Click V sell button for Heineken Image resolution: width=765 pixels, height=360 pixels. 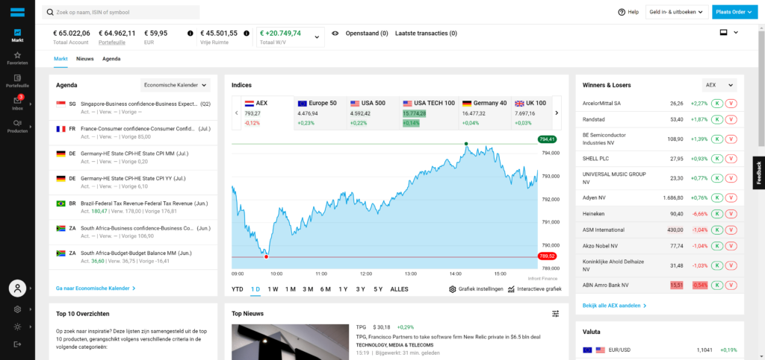731,214
